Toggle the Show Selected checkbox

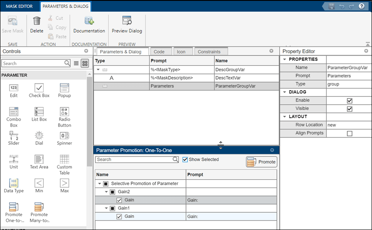(x=185, y=160)
